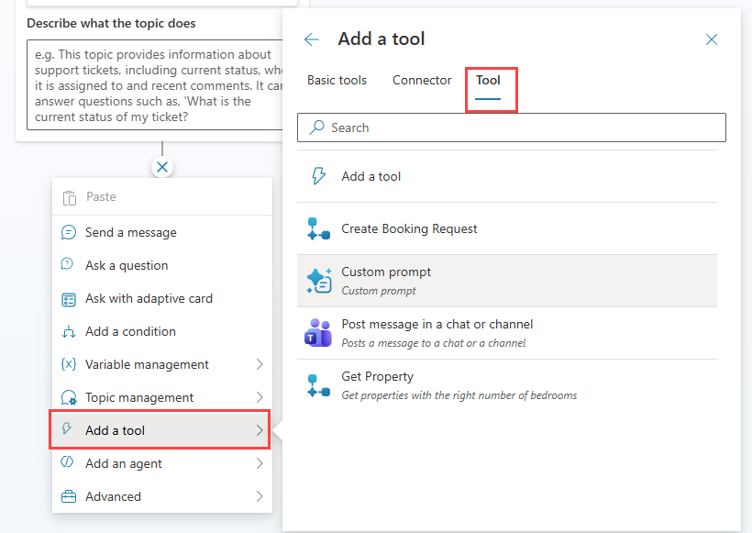Choose Send a message
The image size is (752, 533).
tap(162, 232)
